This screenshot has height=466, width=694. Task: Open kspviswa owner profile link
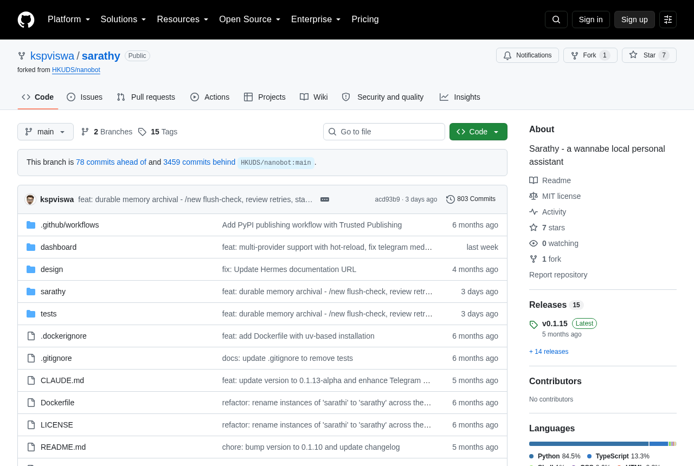pyautogui.click(x=52, y=56)
